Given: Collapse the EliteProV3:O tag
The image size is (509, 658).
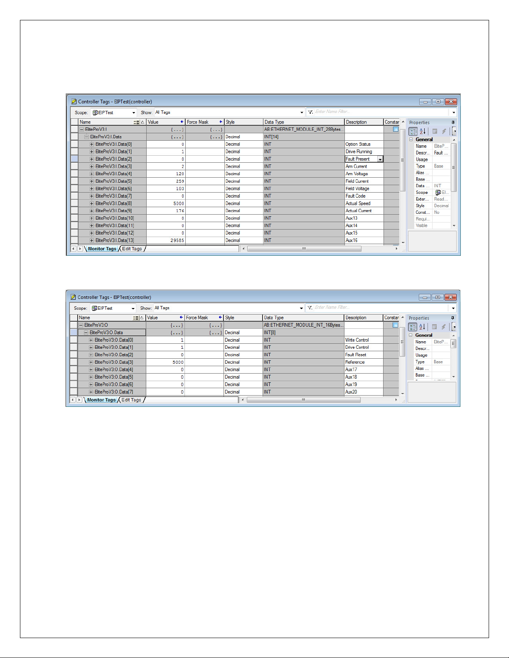Looking at the screenshot, I should coord(81,325).
